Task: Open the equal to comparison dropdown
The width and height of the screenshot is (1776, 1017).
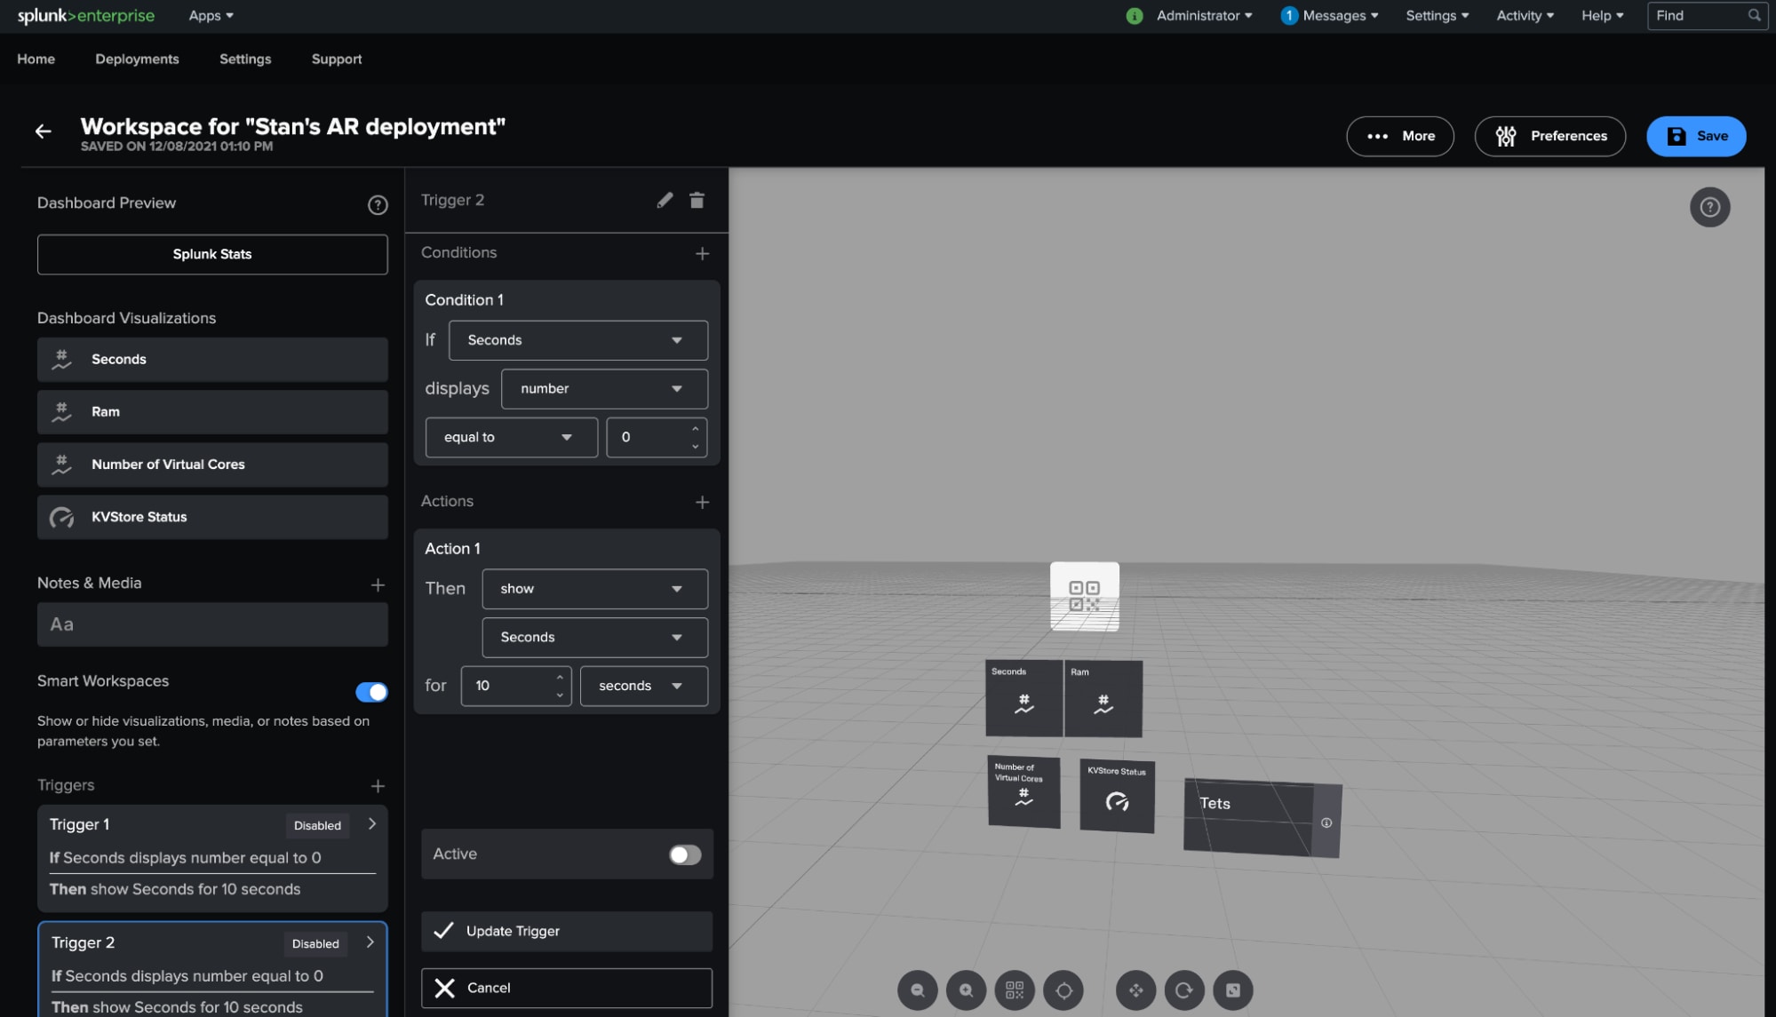Action: tap(512, 438)
